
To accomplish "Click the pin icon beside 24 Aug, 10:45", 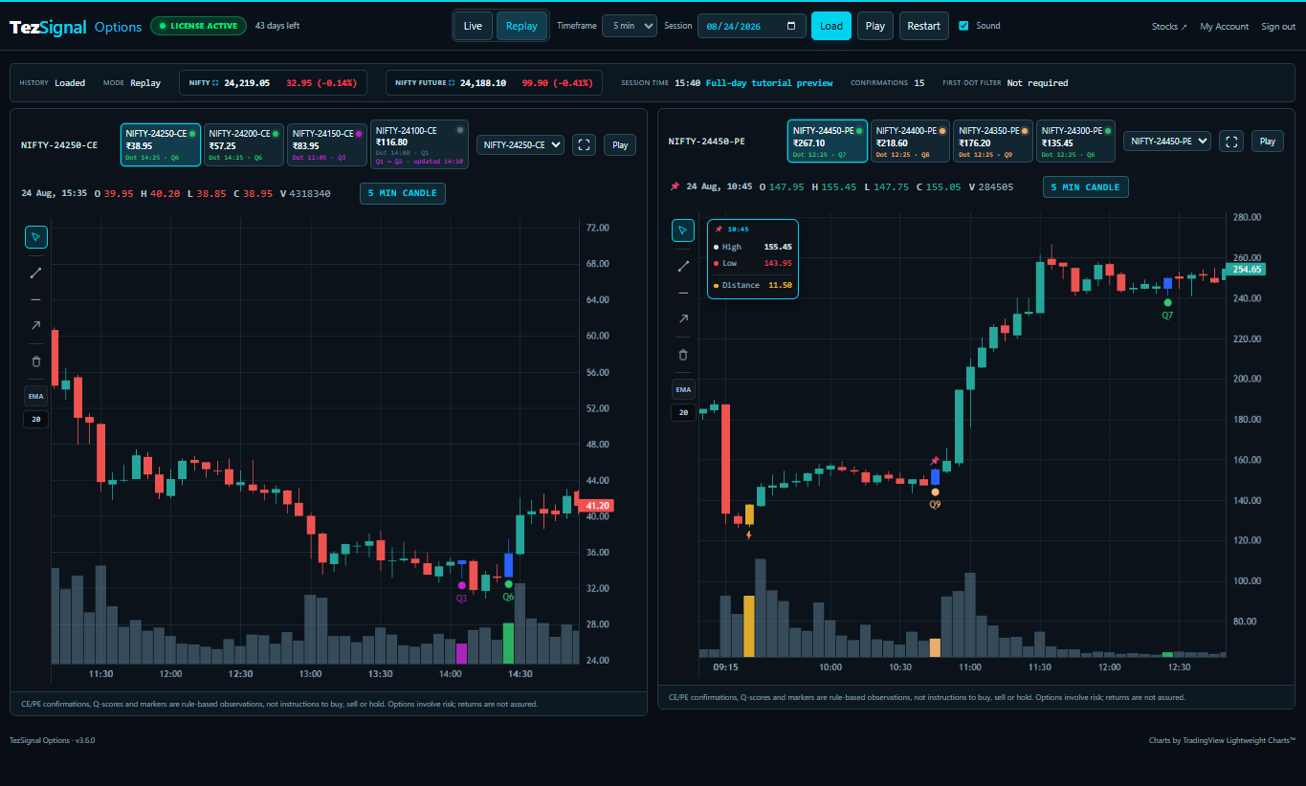I will pyautogui.click(x=675, y=186).
